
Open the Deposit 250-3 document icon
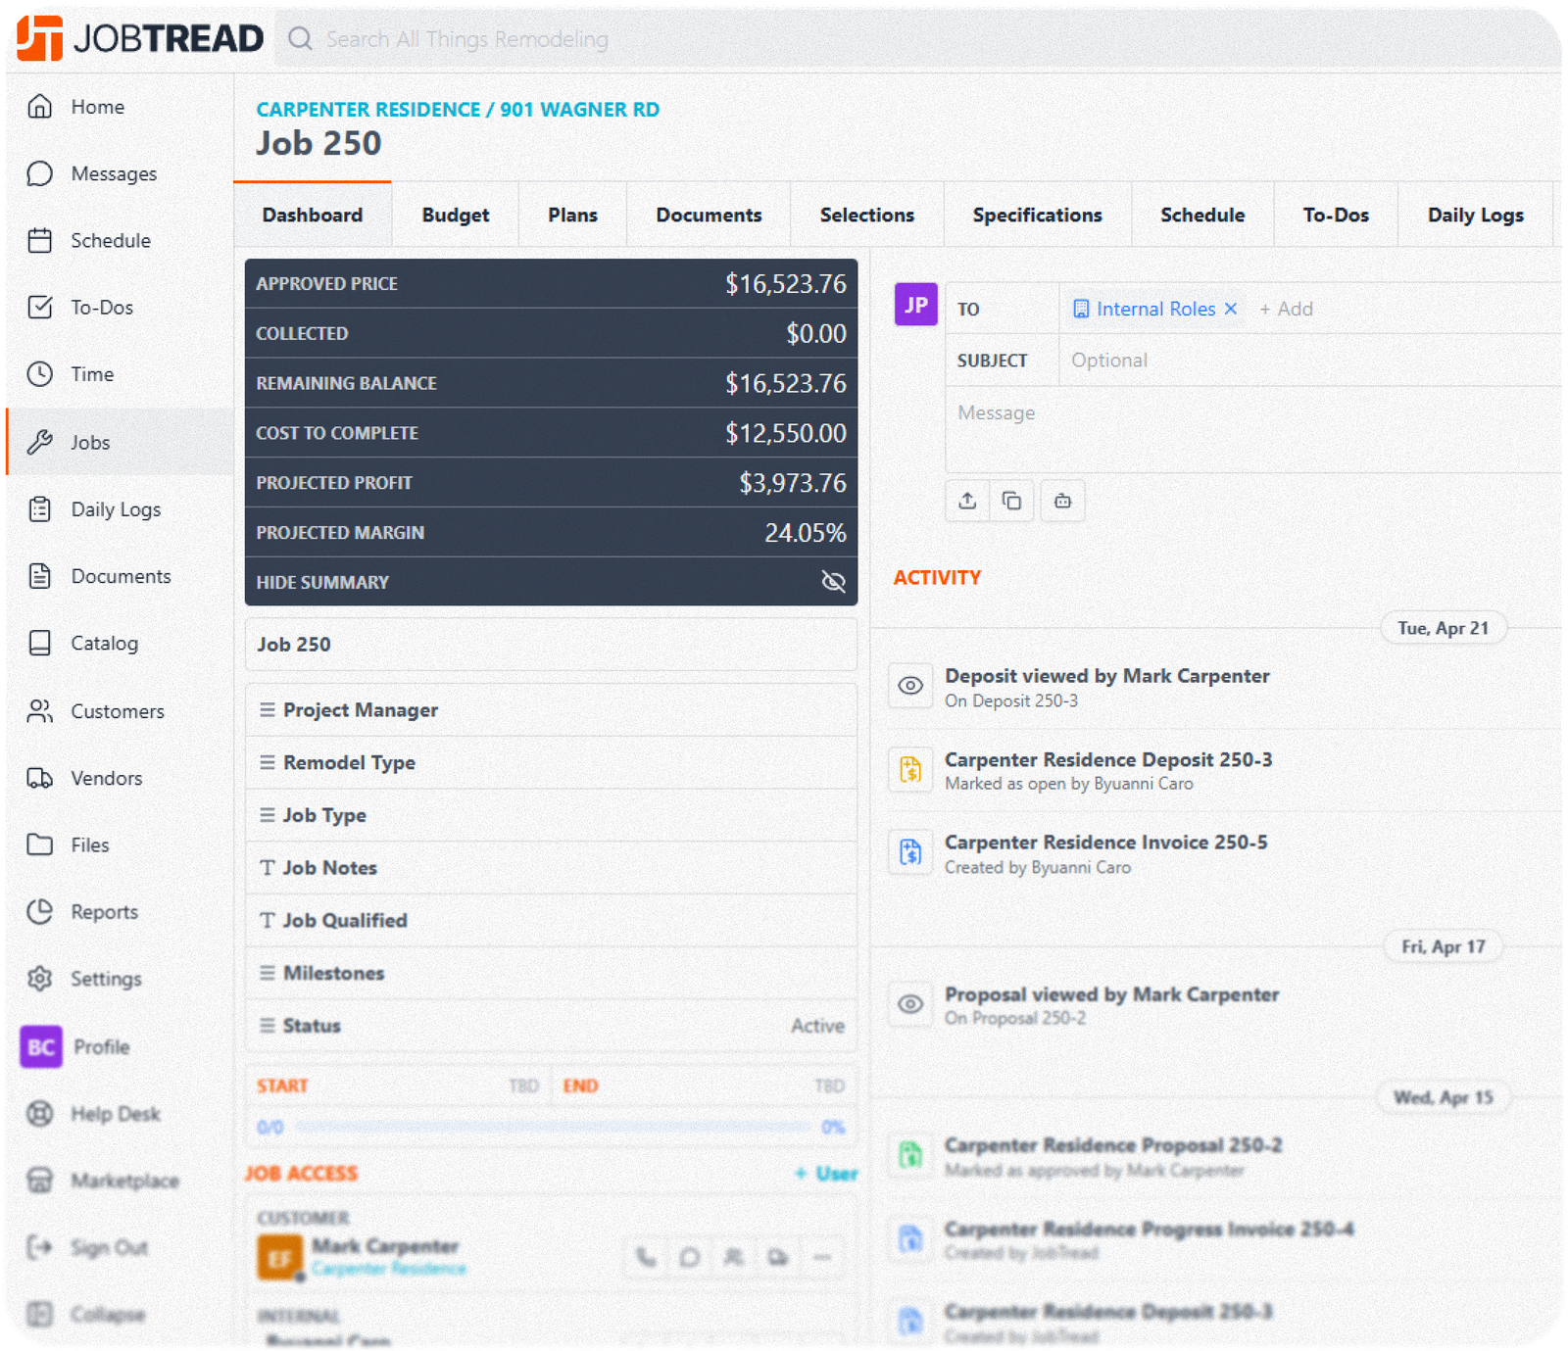910,769
